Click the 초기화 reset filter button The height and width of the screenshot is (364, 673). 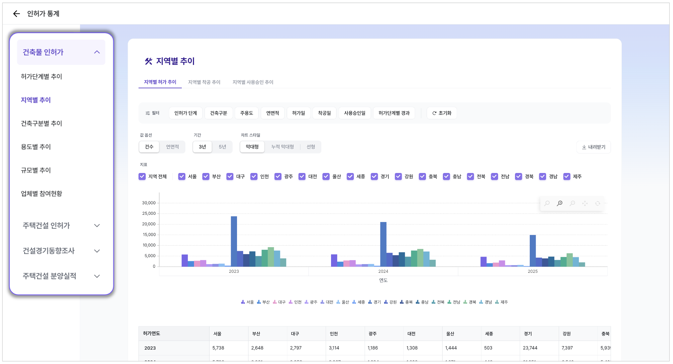click(x=442, y=113)
